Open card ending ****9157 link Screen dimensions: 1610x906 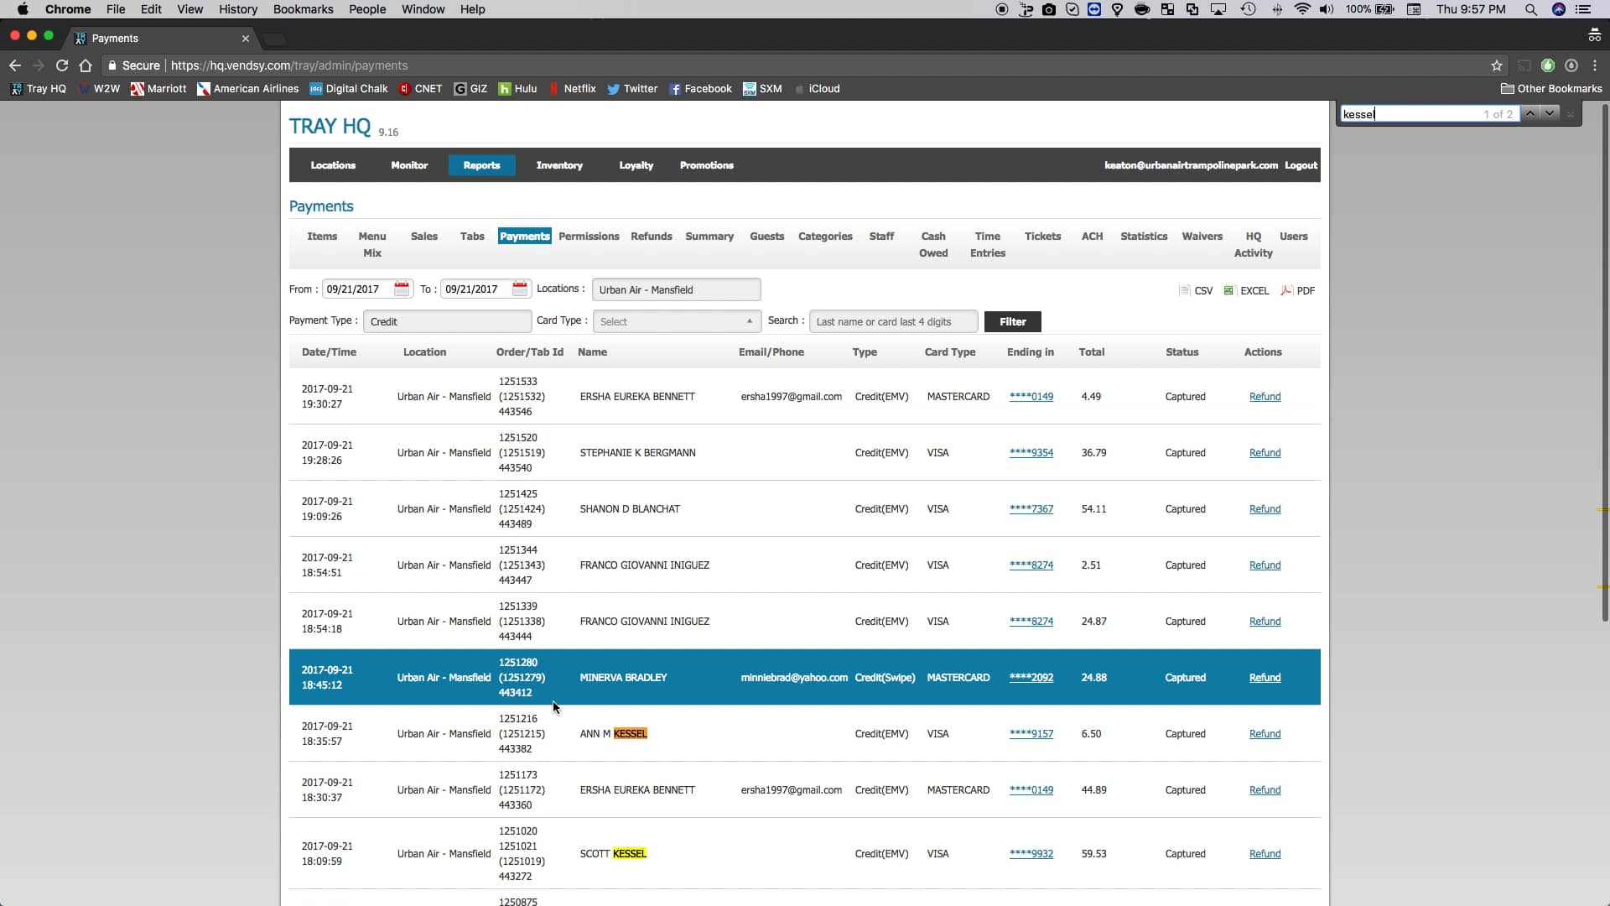[x=1031, y=734]
